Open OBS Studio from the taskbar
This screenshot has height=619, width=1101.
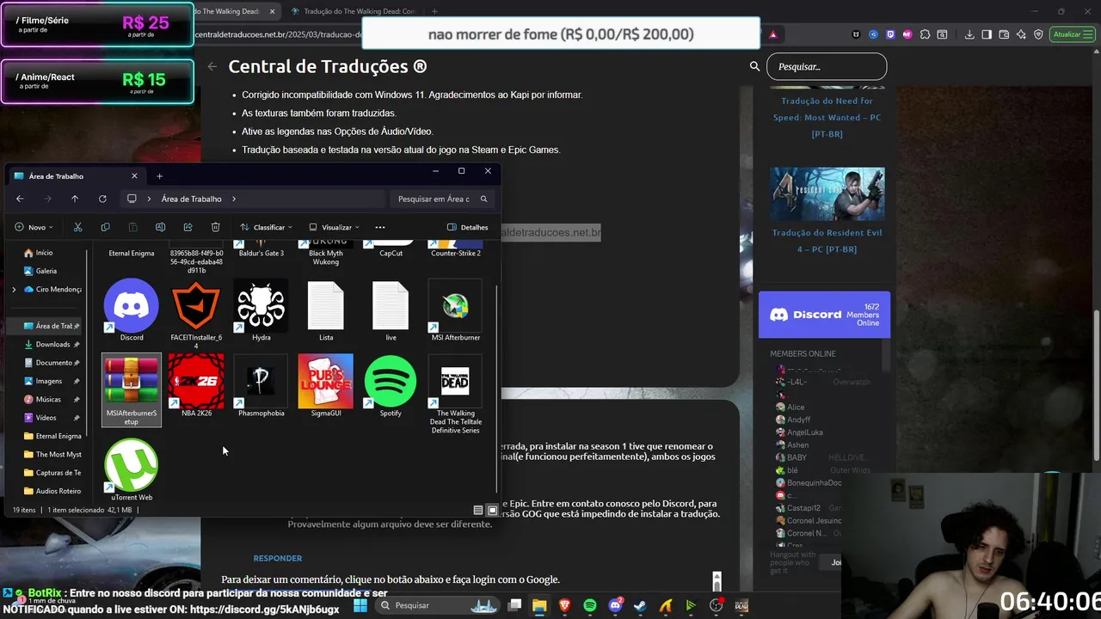coord(716,605)
